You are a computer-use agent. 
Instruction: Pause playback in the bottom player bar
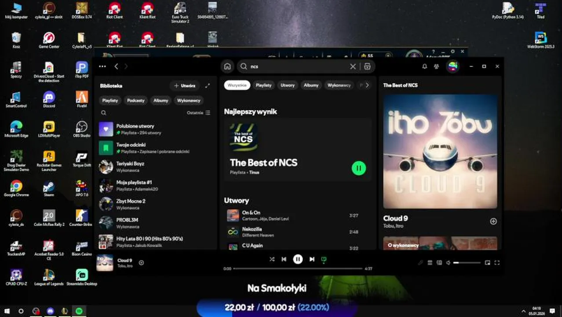tap(298, 259)
